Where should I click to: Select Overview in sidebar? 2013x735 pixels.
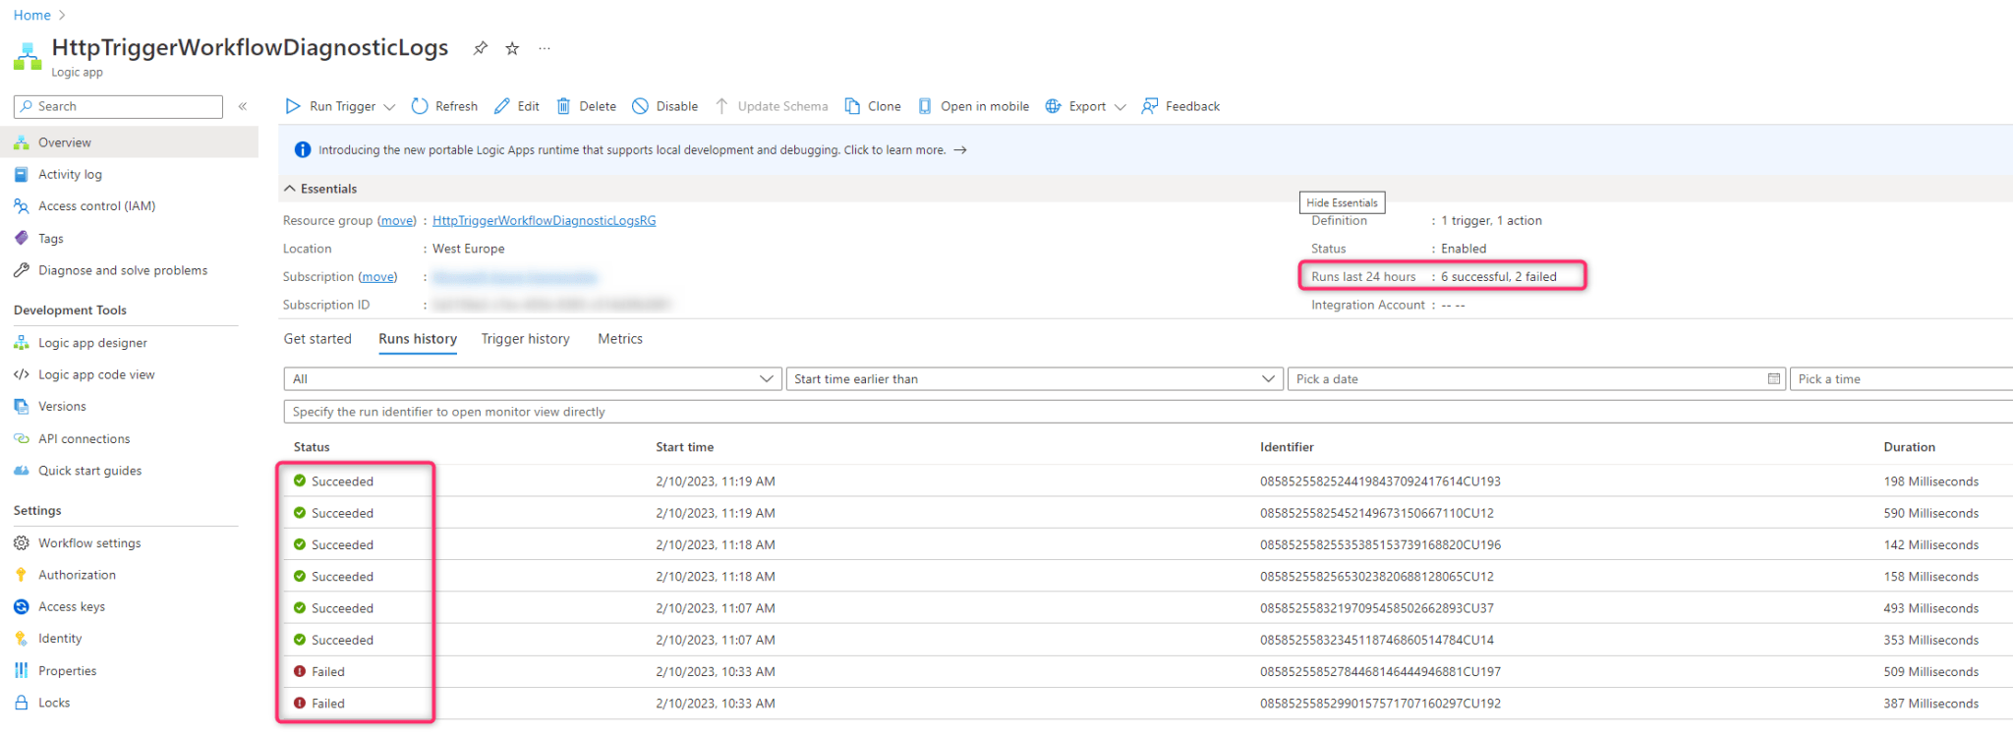[x=129, y=142]
